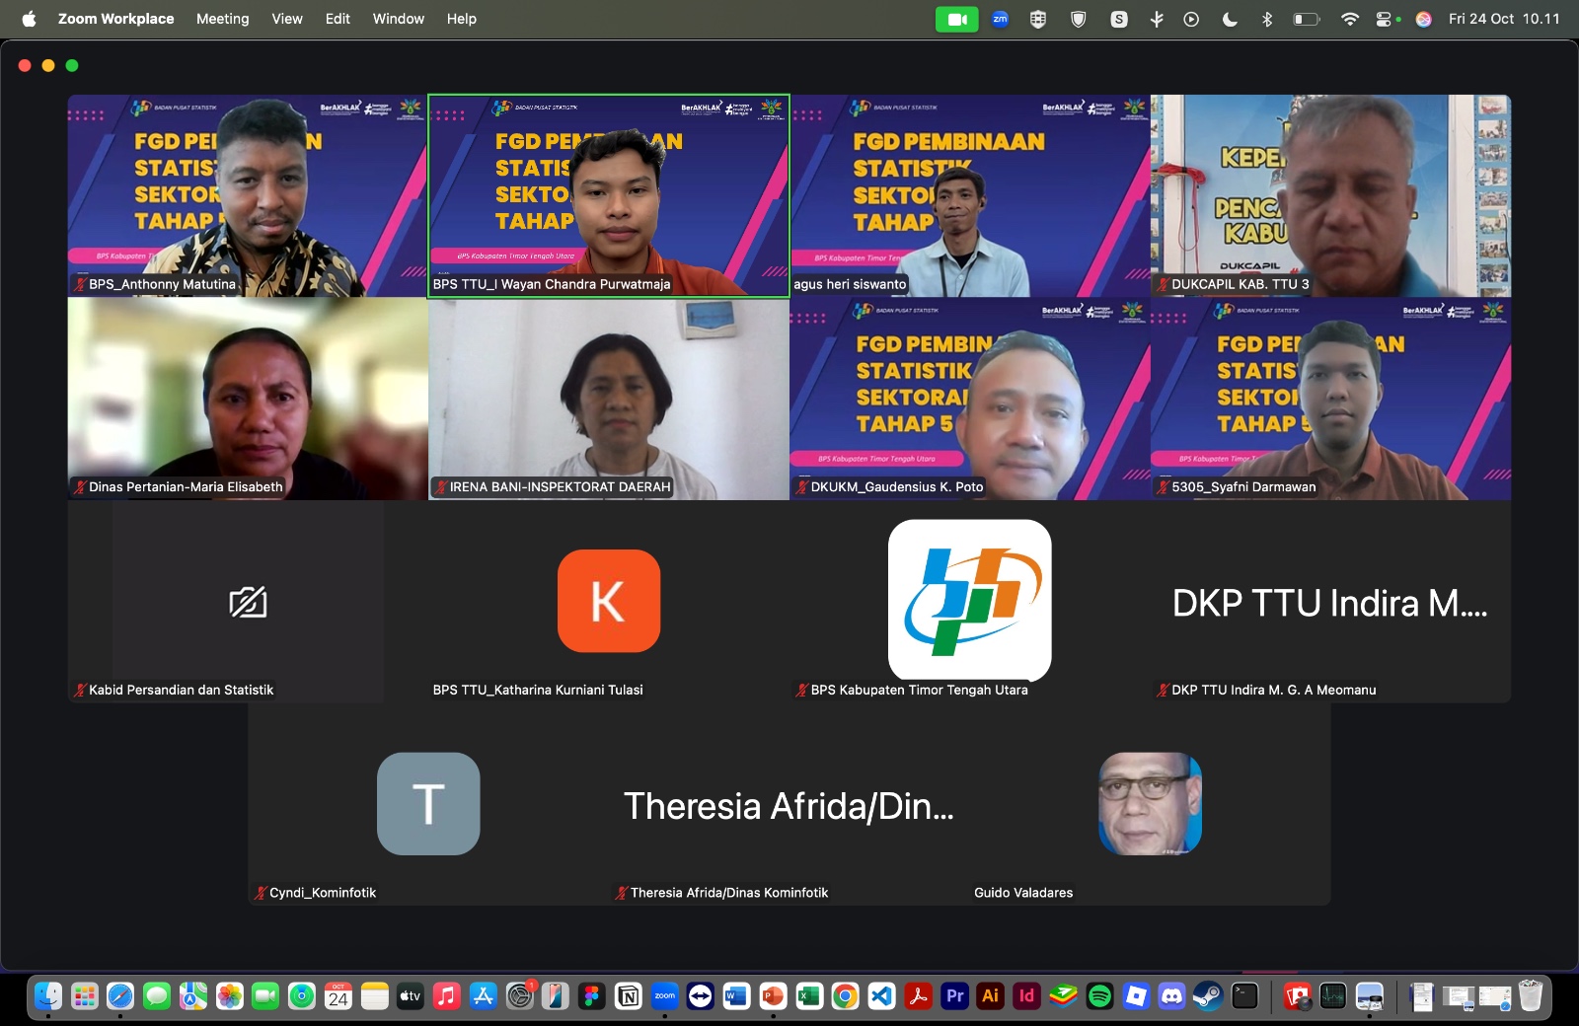Open Control Center from menu bar
This screenshot has height=1026, width=1579.
(x=1387, y=19)
